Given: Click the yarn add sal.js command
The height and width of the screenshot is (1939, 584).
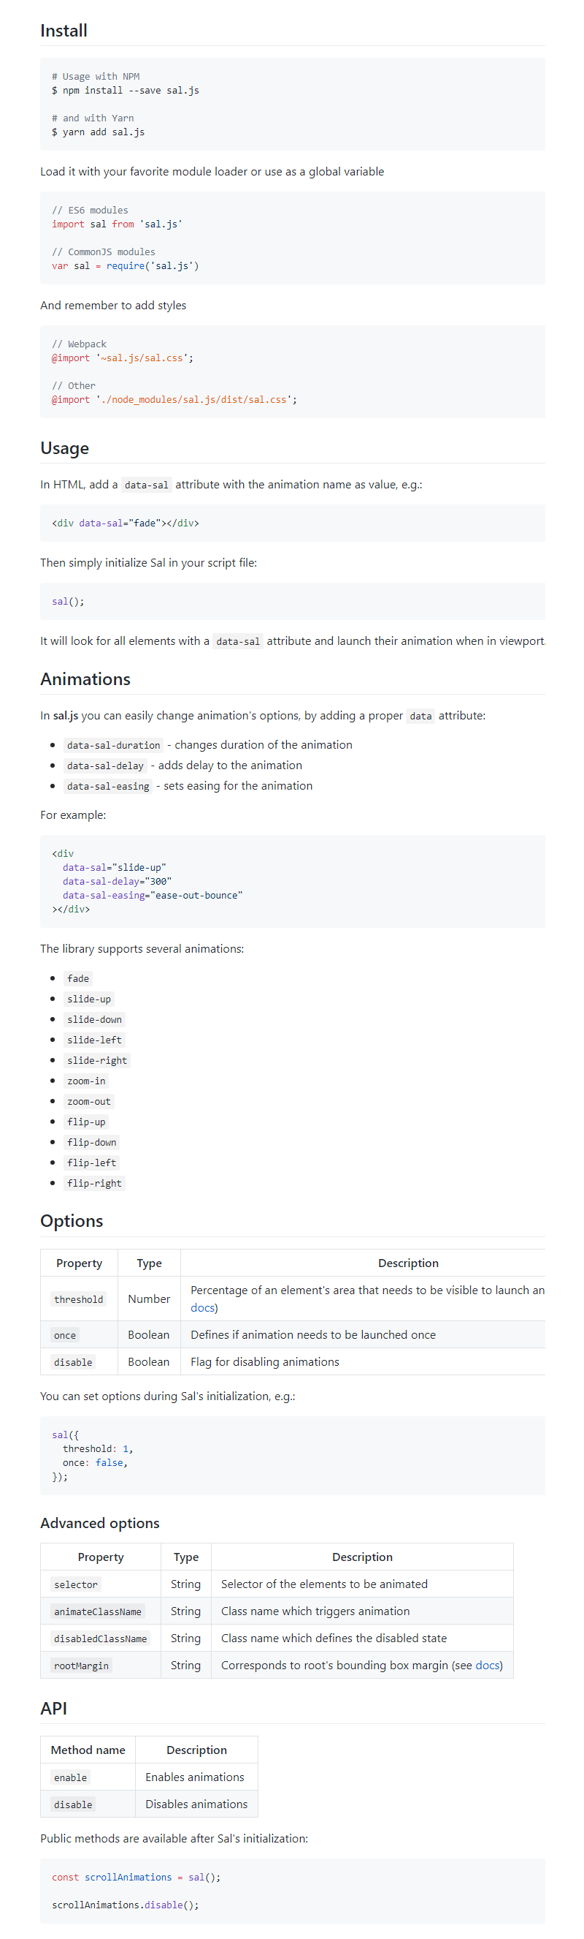Looking at the screenshot, I should click(99, 132).
